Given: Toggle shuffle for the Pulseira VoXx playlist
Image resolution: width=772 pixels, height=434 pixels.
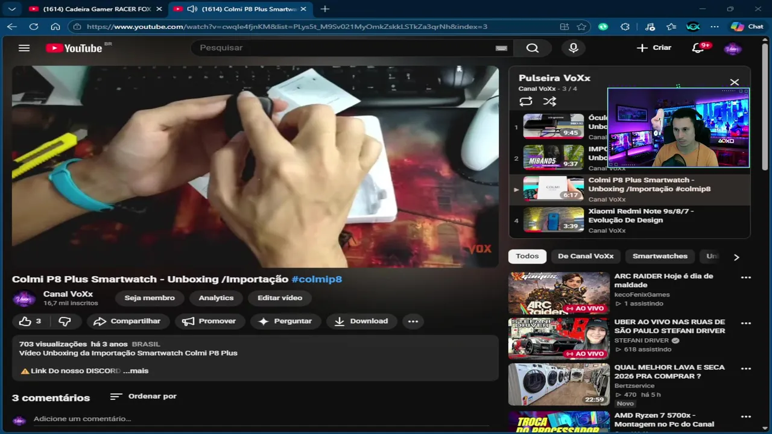Looking at the screenshot, I should click(549, 102).
